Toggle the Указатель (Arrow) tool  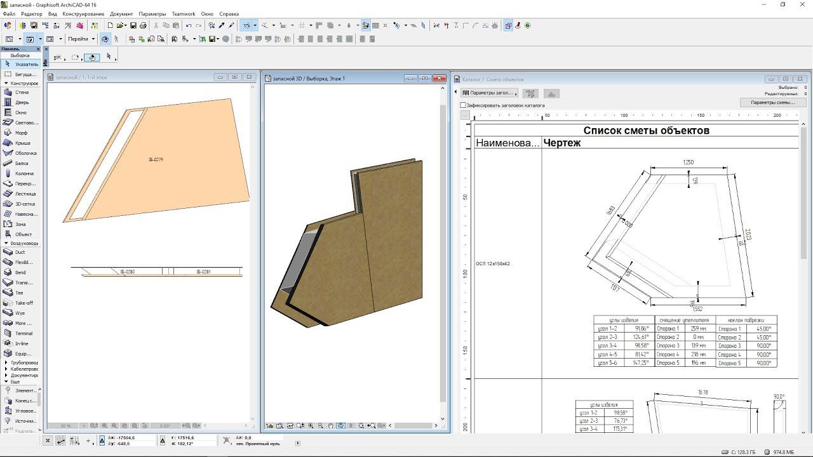coord(20,64)
